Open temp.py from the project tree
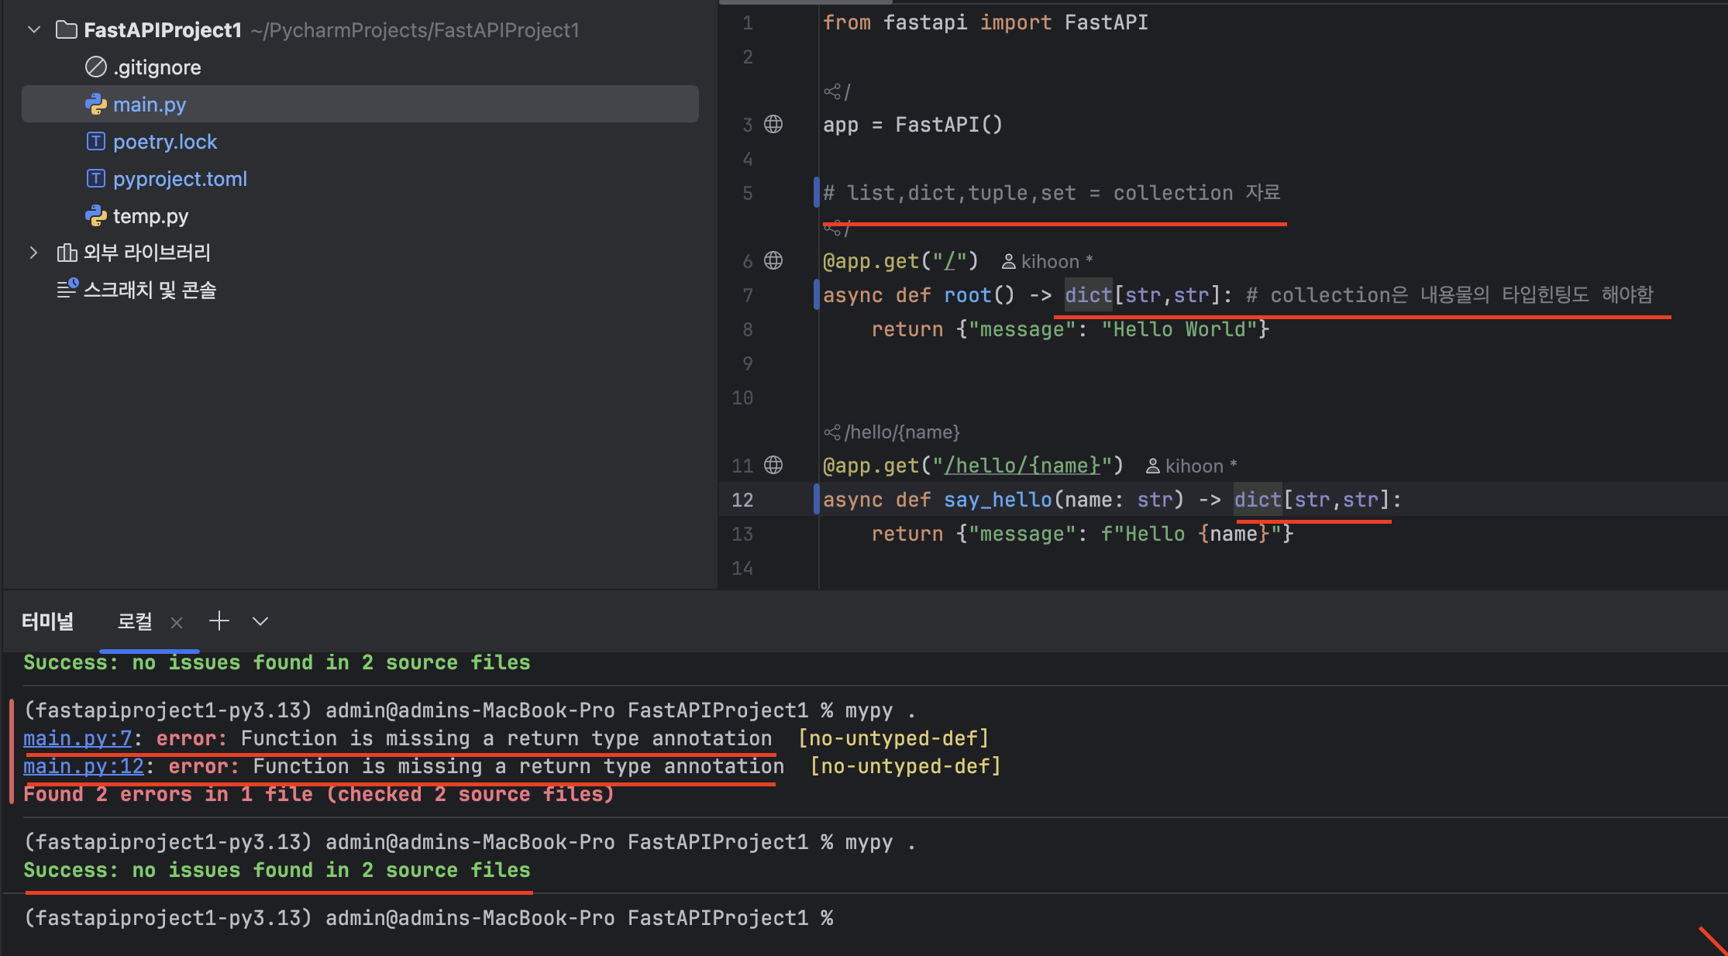The width and height of the screenshot is (1728, 956). pos(150,216)
